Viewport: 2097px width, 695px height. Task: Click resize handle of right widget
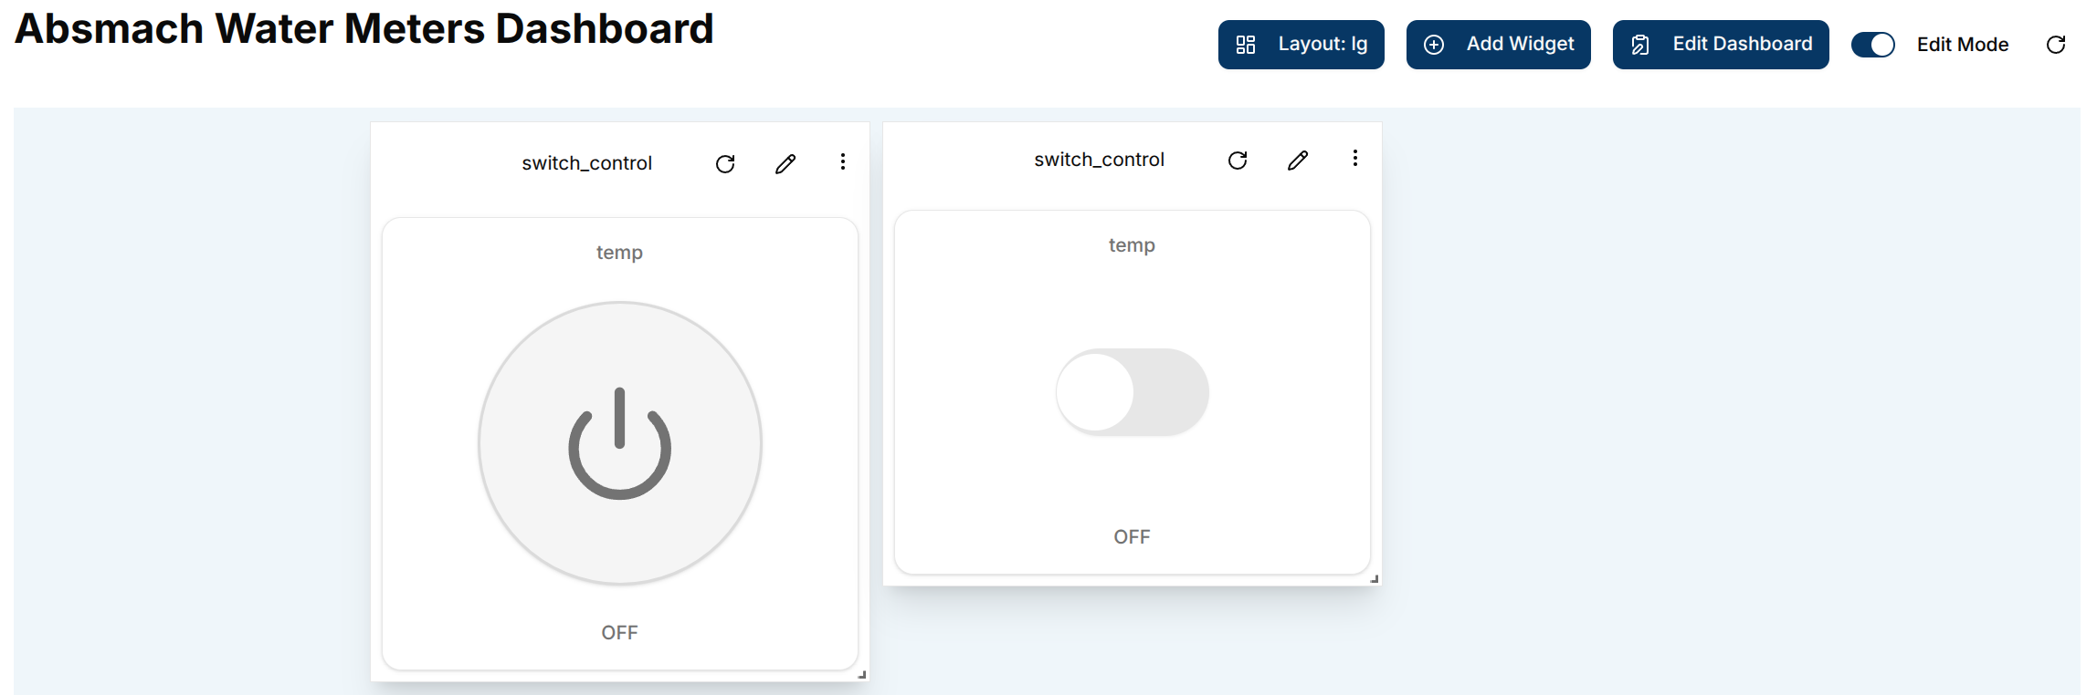coord(1375,579)
